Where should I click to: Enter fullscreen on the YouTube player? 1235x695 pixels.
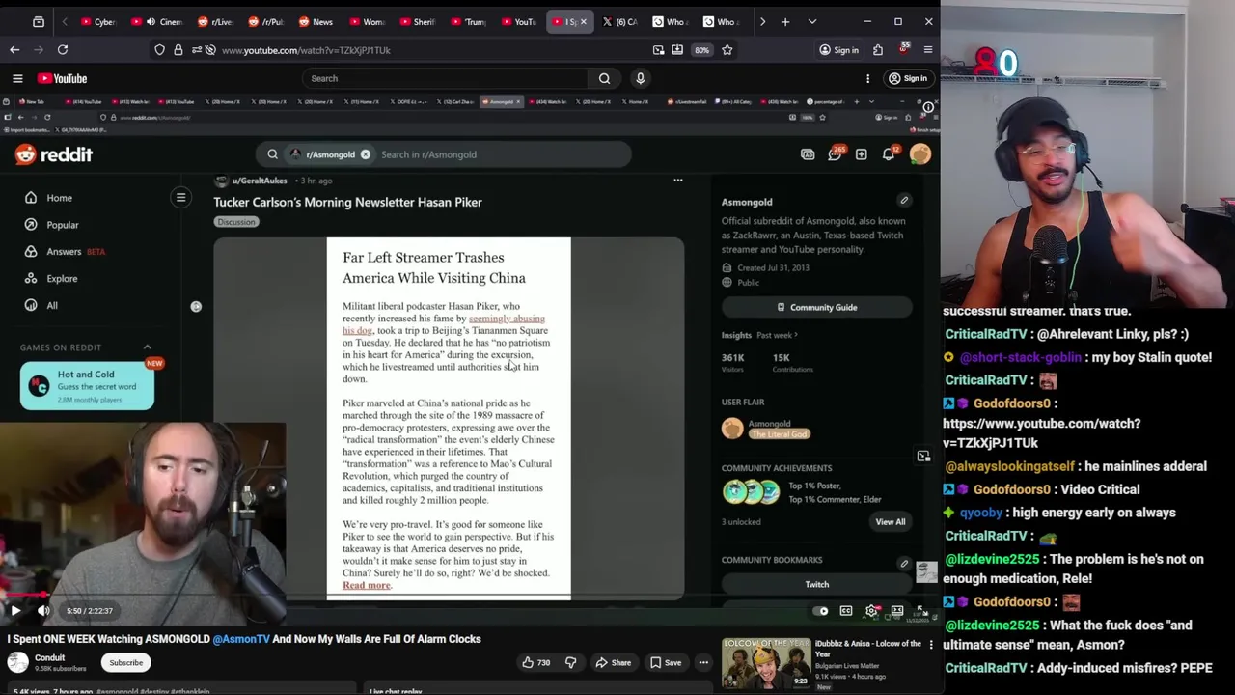pos(921,610)
